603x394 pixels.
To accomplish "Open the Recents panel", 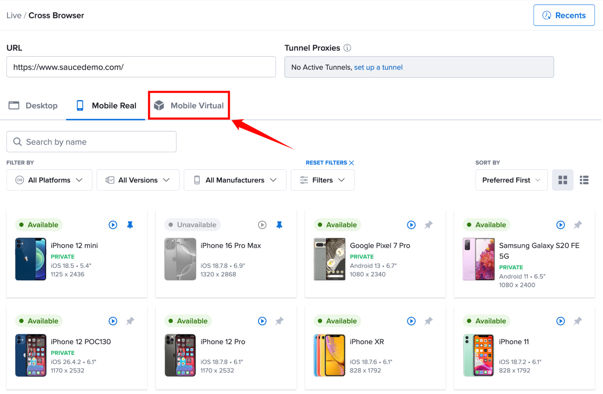I will 564,15.
